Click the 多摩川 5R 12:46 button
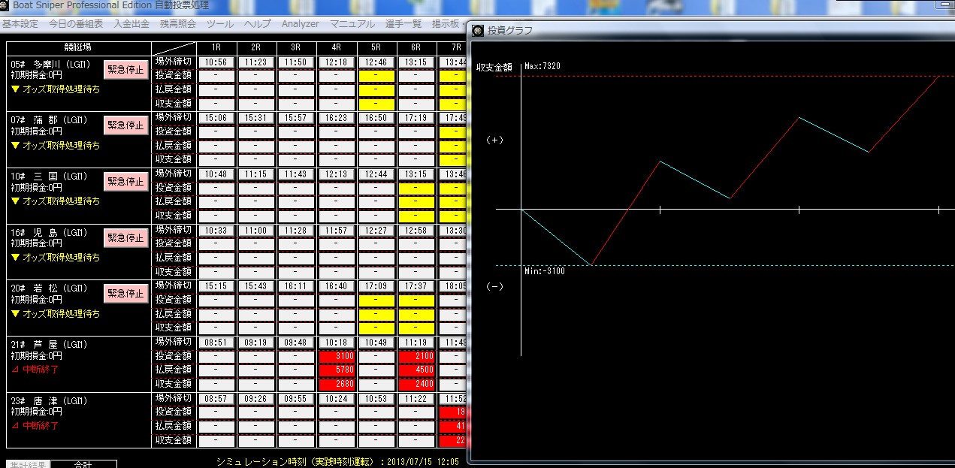 coord(376,62)
